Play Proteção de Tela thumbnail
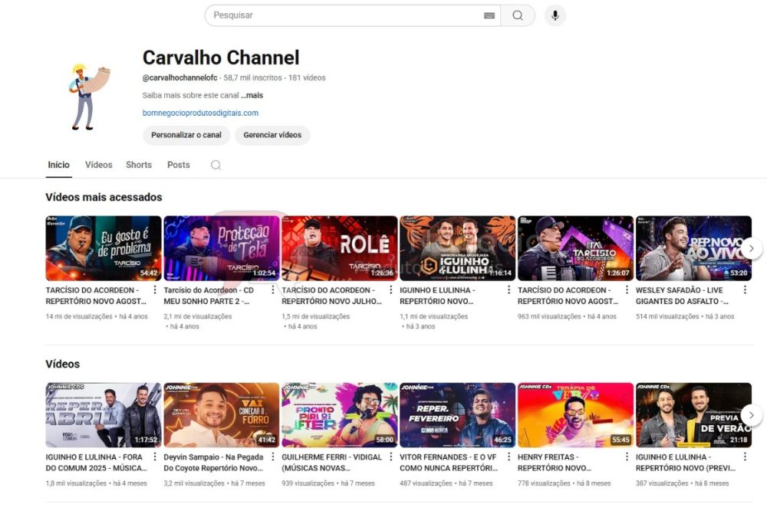Image resolution: width=767 pixels, height=511 pixels. 222,248
